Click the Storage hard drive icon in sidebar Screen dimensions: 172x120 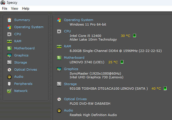click(9, 62)
